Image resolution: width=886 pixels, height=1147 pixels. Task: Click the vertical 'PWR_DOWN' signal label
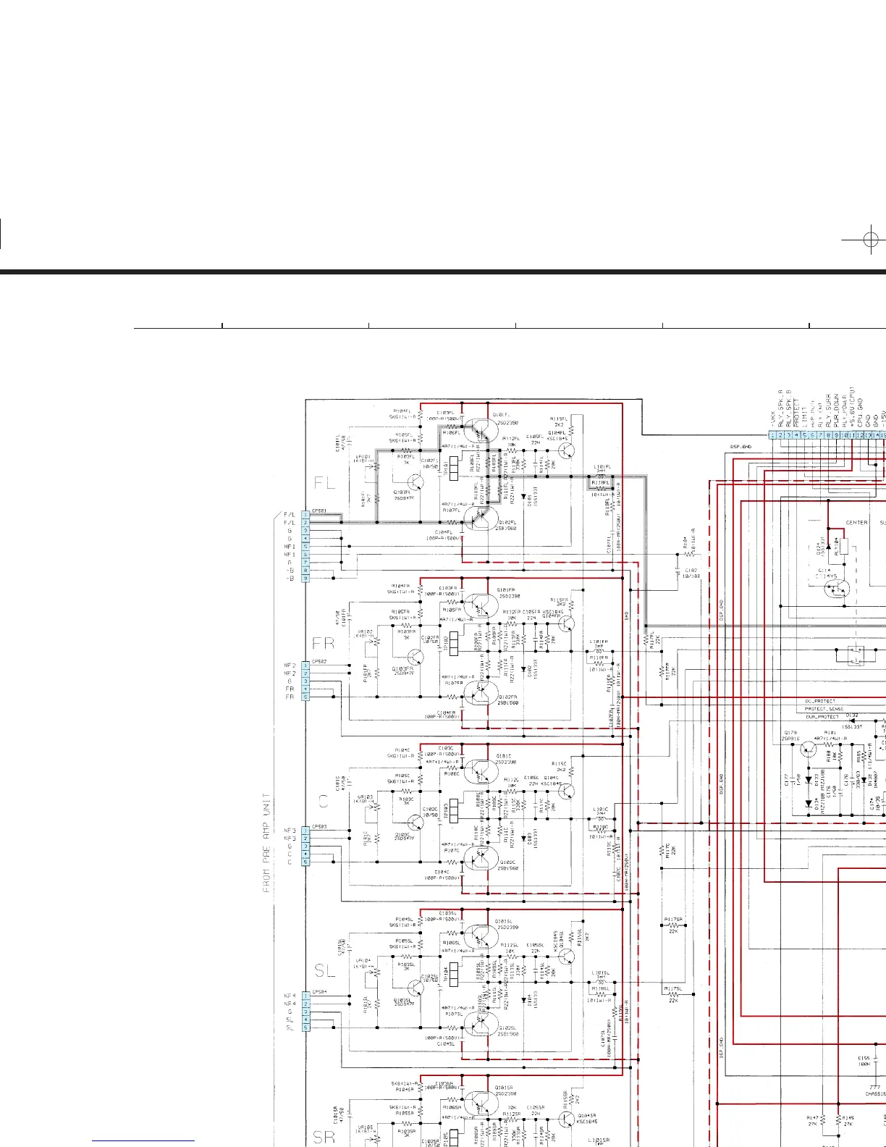coord(836,411)
